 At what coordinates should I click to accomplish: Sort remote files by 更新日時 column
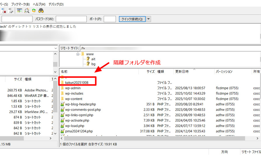[182, 71]
